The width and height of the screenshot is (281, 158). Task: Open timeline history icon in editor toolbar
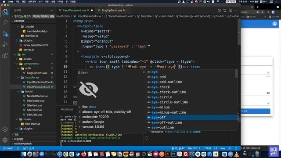click(219, 11)
